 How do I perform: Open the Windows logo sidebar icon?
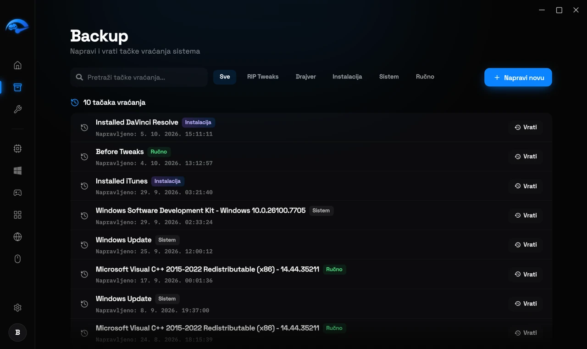click(17, 170)
